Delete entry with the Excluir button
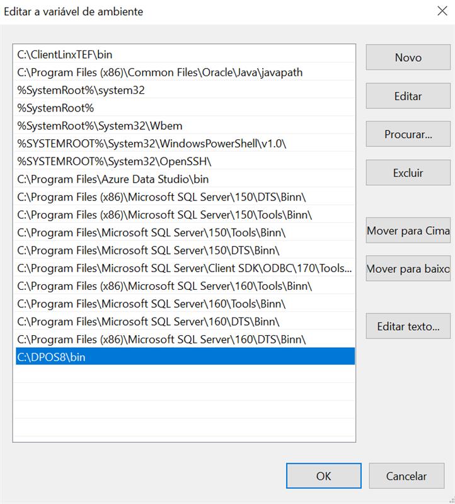 [408, 173]
